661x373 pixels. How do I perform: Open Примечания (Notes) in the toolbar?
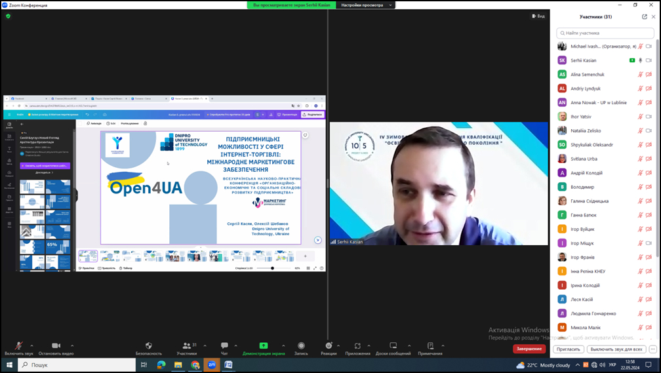(x=430, y=345)
